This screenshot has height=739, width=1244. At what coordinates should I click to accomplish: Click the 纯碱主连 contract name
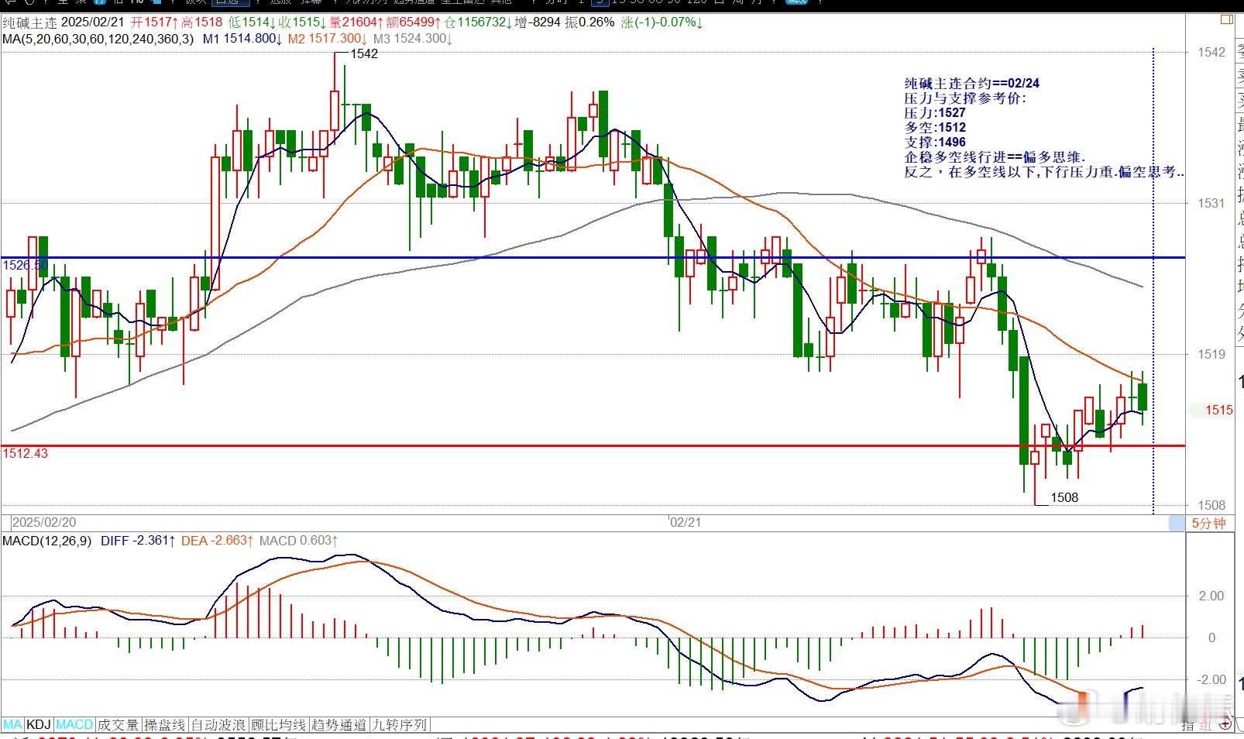coord(28,22)
